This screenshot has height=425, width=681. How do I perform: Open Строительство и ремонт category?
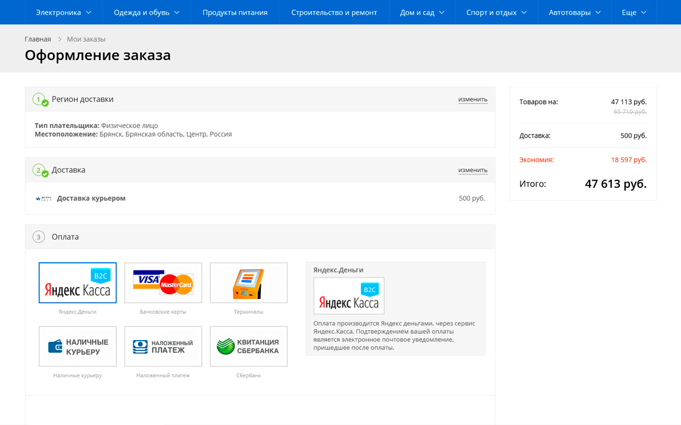pos(334,12)
